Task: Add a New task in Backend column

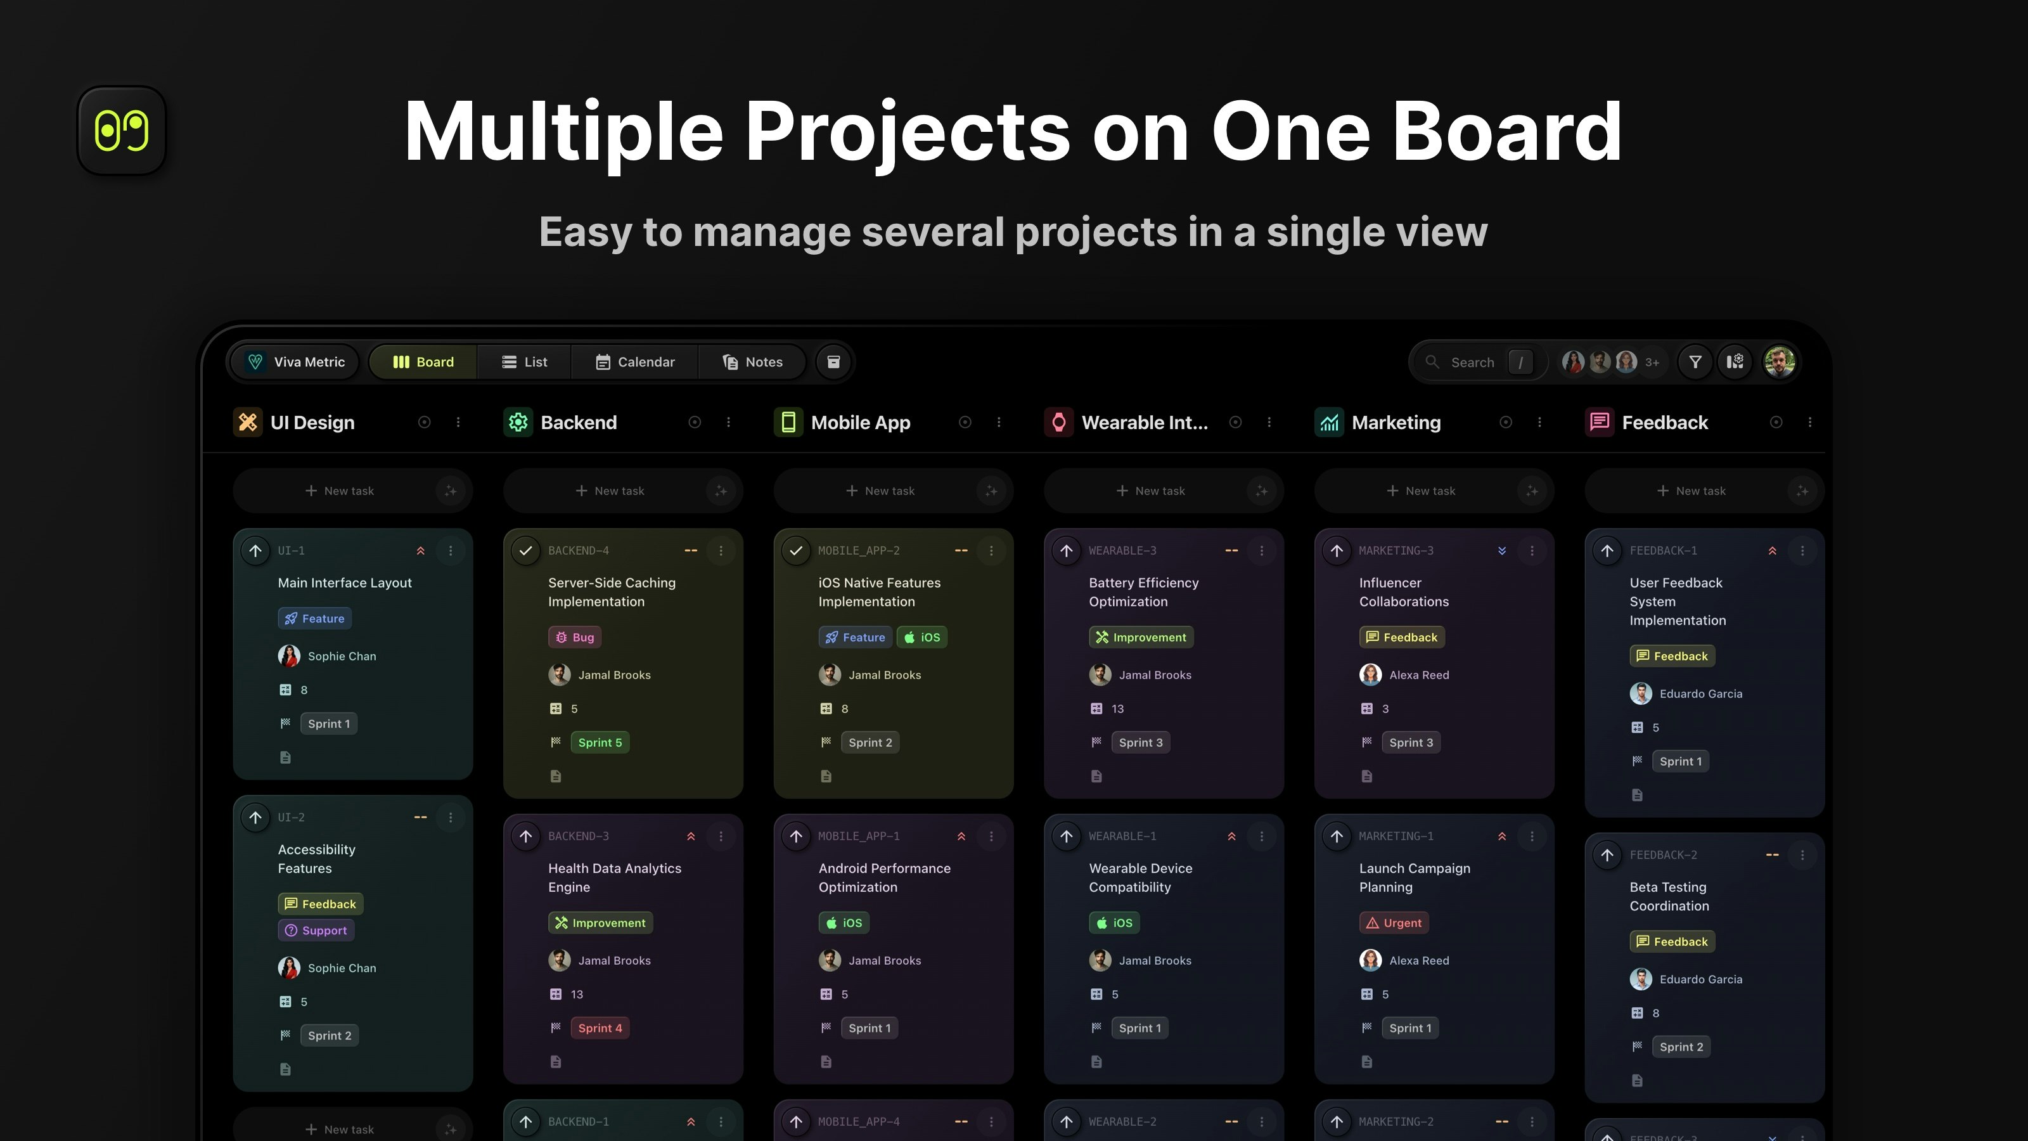Action: [610, 491]
